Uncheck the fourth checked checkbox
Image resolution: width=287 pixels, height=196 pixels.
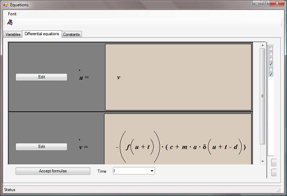click(x=271, y=64)
